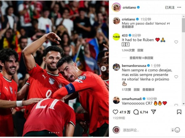This screenshot has height=138, width=185.
Task: Save the post with the bookmark icon
Action: [179, 112]
